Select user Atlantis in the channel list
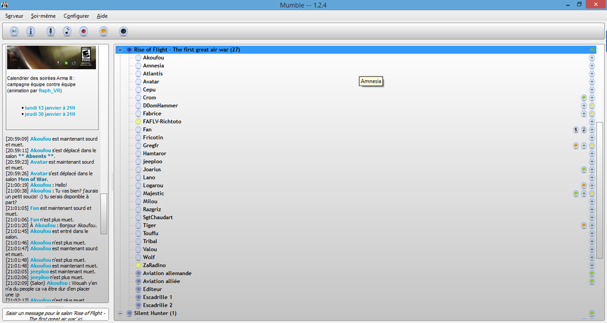 [153, 73]
